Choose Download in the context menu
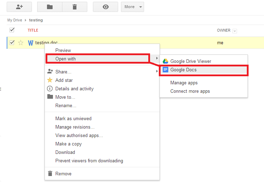264x182 pixels. coord(65,152)
